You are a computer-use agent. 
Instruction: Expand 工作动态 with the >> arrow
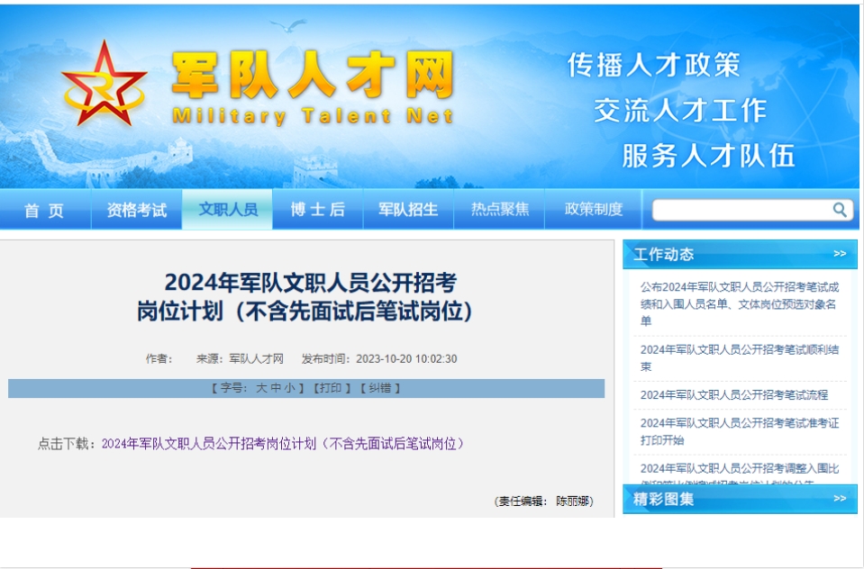[839, 254]
